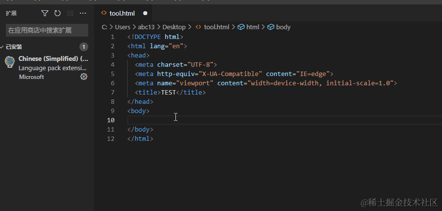This screenshot has width=442, height=211.
Task: Click the Microsoft publisher name
Action: click(x=31, y=77)
